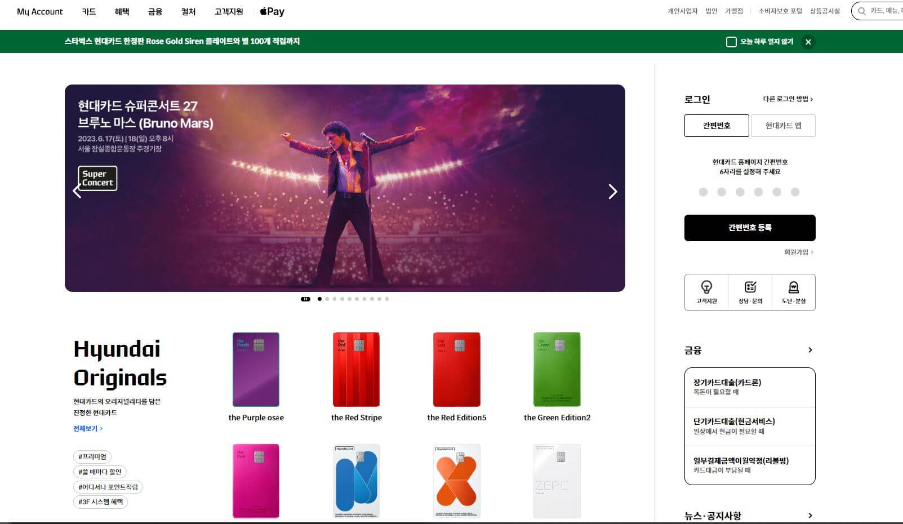Open the 혜택 menu
Viewport: 903px width, 524px height.
(x=122, y=11)
